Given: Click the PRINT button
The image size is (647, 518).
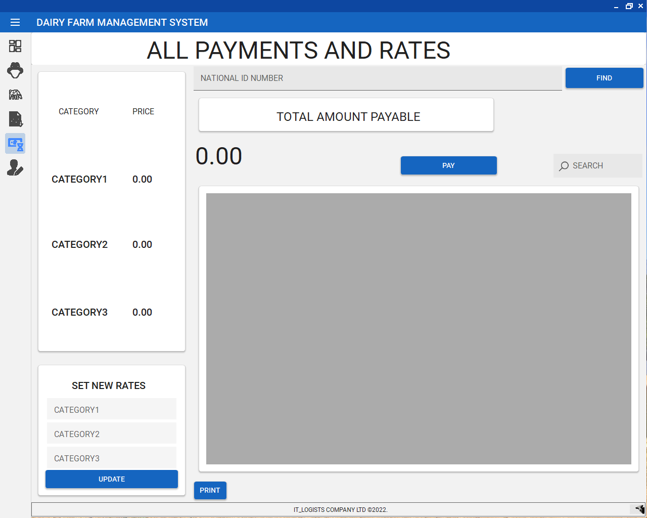Looking at the screenshot, I should [210, 490].
